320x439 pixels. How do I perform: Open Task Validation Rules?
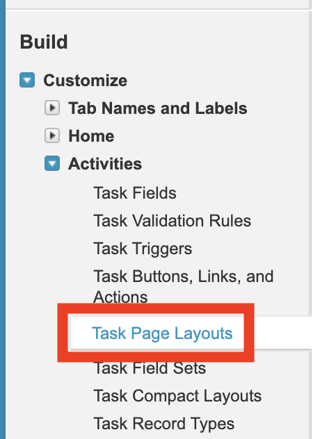pos(173,221)
